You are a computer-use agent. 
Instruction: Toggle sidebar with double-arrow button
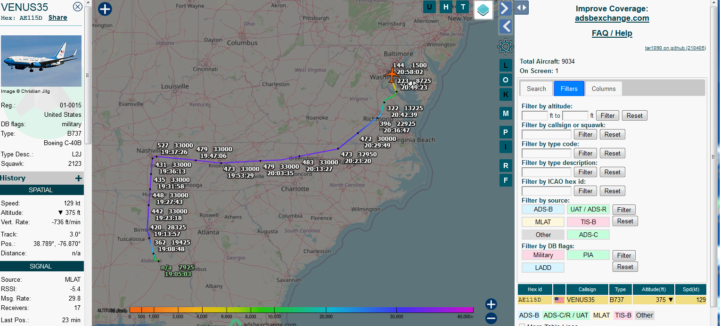[x=521, y=8]
